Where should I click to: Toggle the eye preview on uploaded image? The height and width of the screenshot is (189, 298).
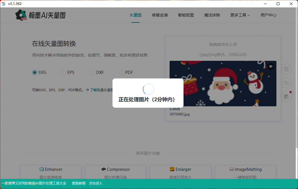(x=270, y=66)
